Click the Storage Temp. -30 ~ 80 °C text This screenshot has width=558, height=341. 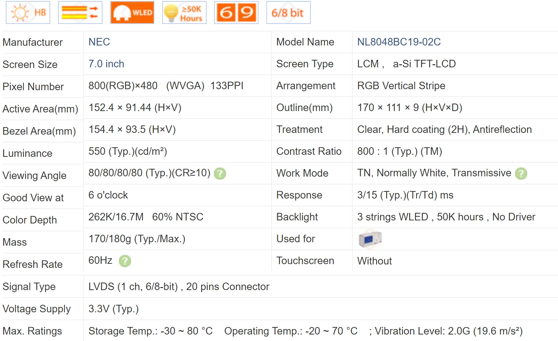coord(151,331)
